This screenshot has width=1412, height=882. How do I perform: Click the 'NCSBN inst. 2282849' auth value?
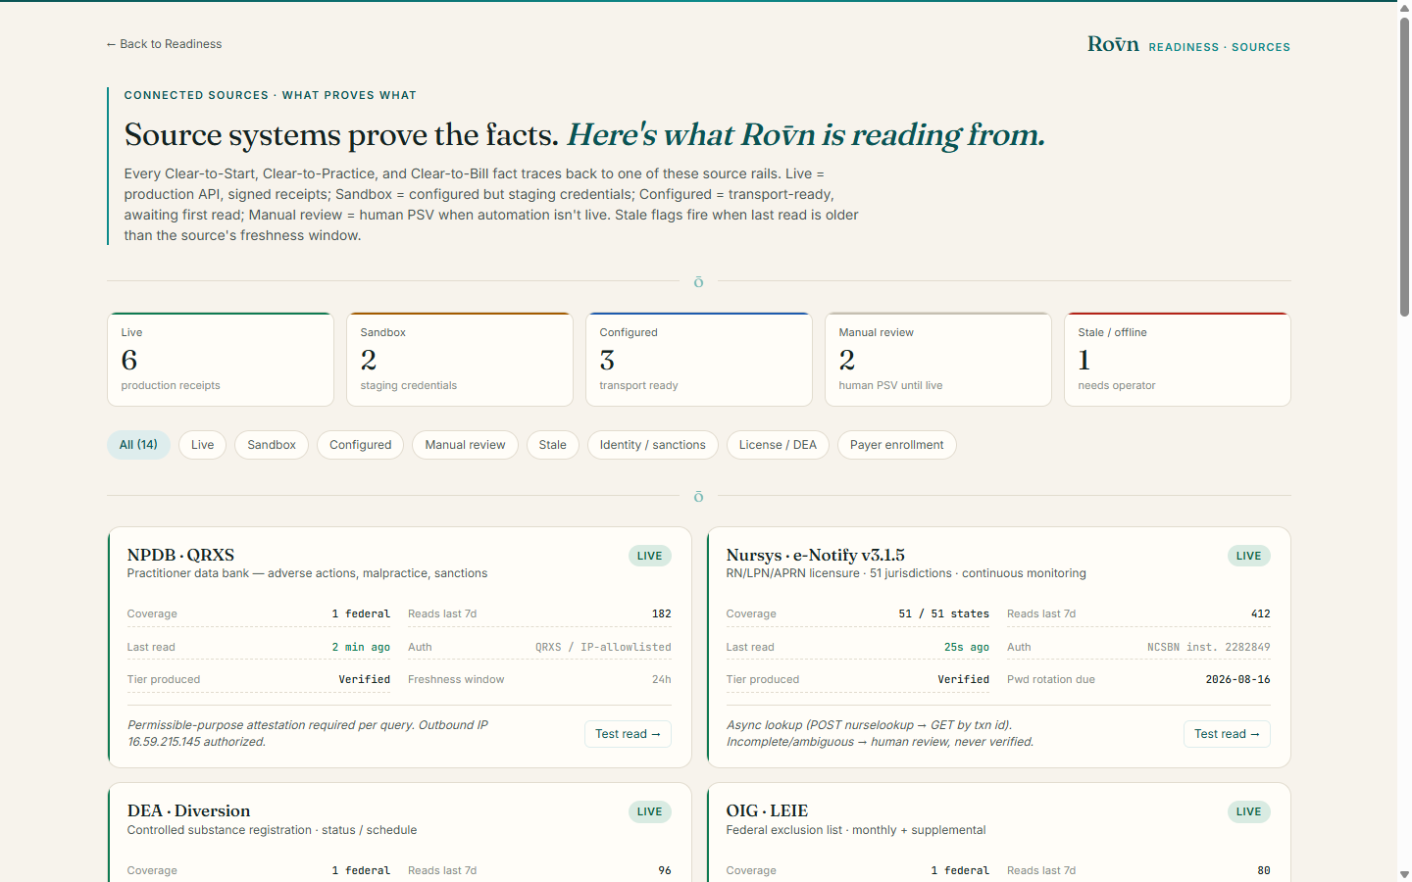click(x=1209, y=647)
